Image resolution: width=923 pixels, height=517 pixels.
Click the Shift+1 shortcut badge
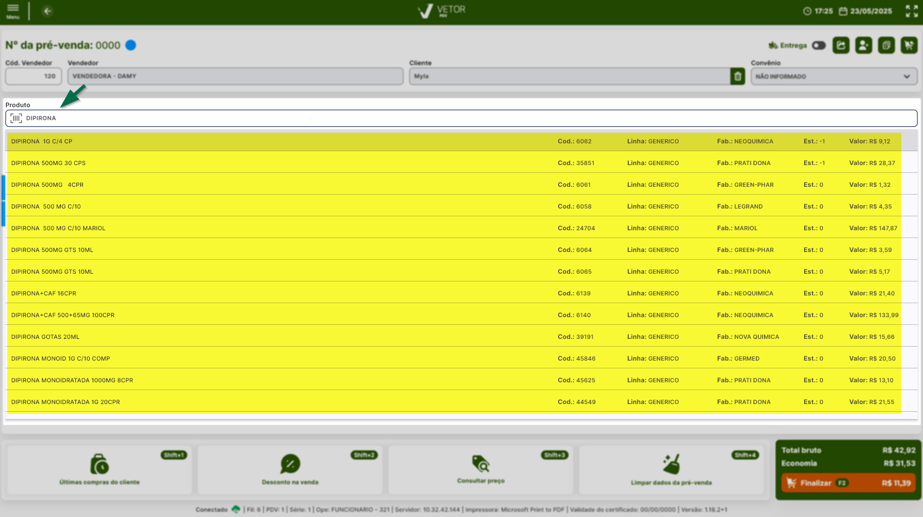(x=174, y=455)
